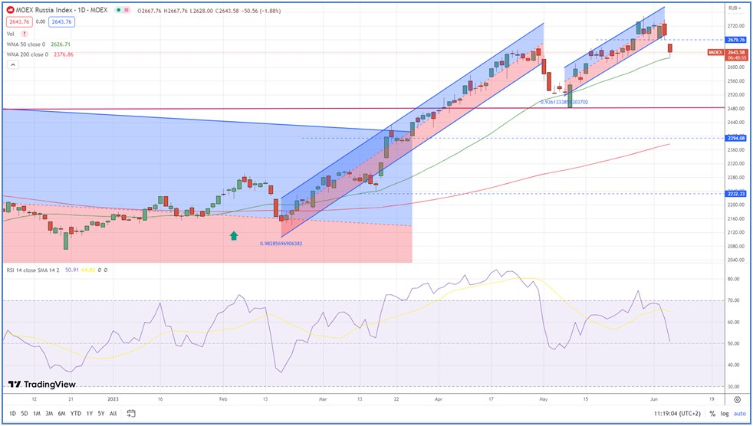Select the WMA 50 close indicator label
The height and width of the screenshot is (426, 753).
pos(28,44)
